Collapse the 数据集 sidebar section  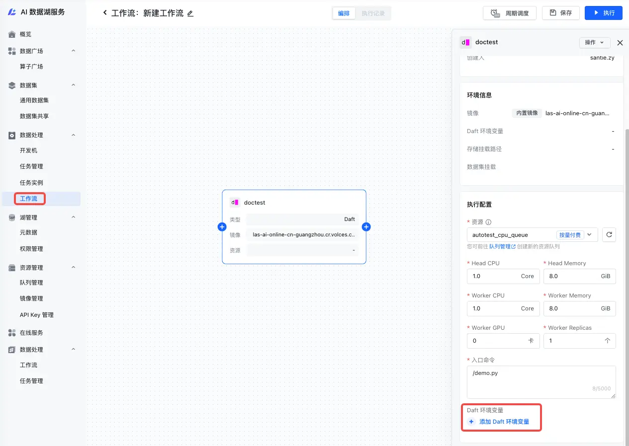click(73, 85)
